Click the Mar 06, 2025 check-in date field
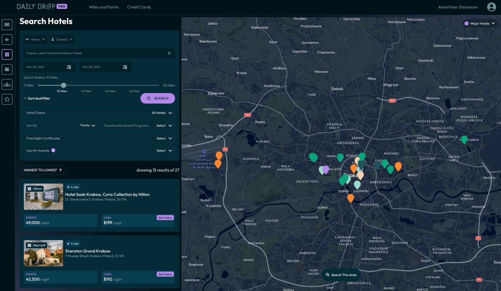The width and height of the screenshot is (501, 291). pyautogui.click(x=49, y=67)
